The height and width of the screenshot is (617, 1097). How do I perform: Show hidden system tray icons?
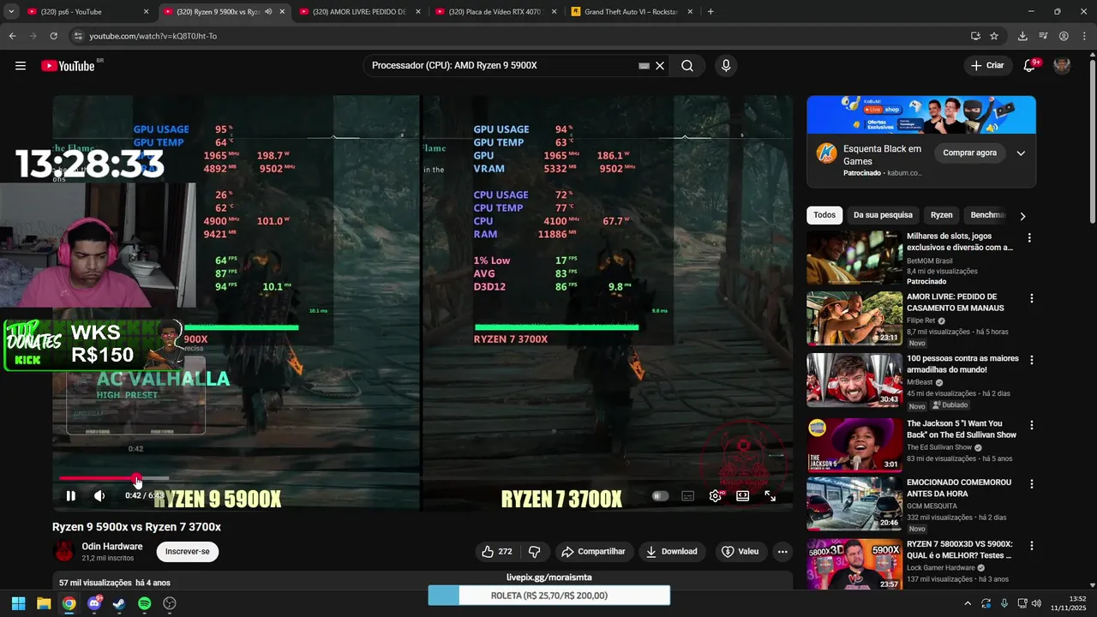pos(968,603)
